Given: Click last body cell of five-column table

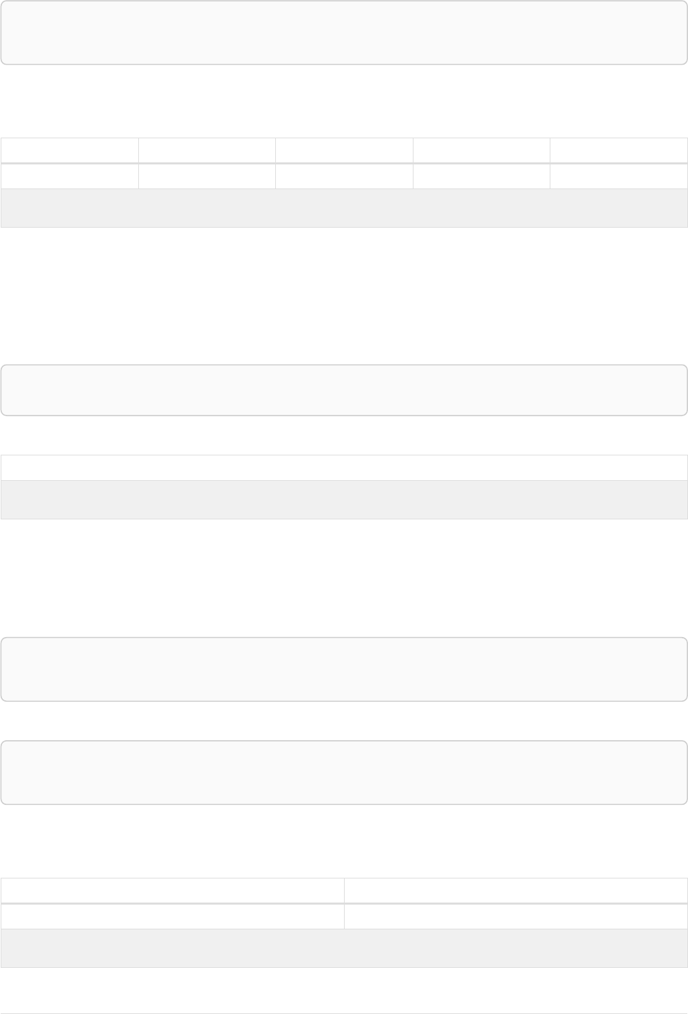Looking at the screenshot, I should [x=619, y=176].
